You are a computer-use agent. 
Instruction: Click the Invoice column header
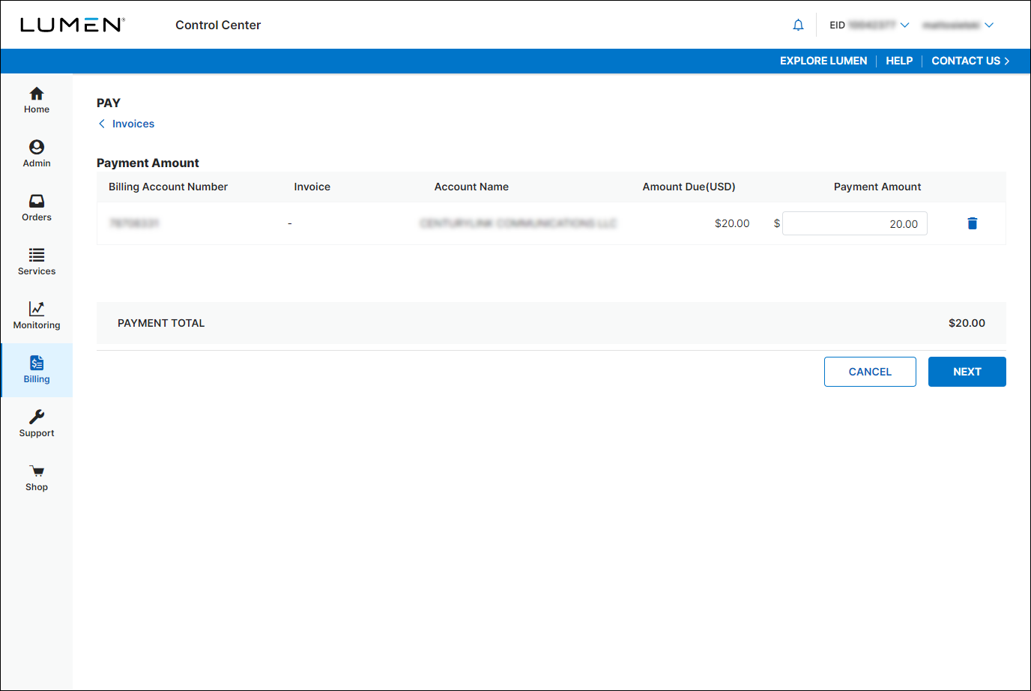pos(312,187)
